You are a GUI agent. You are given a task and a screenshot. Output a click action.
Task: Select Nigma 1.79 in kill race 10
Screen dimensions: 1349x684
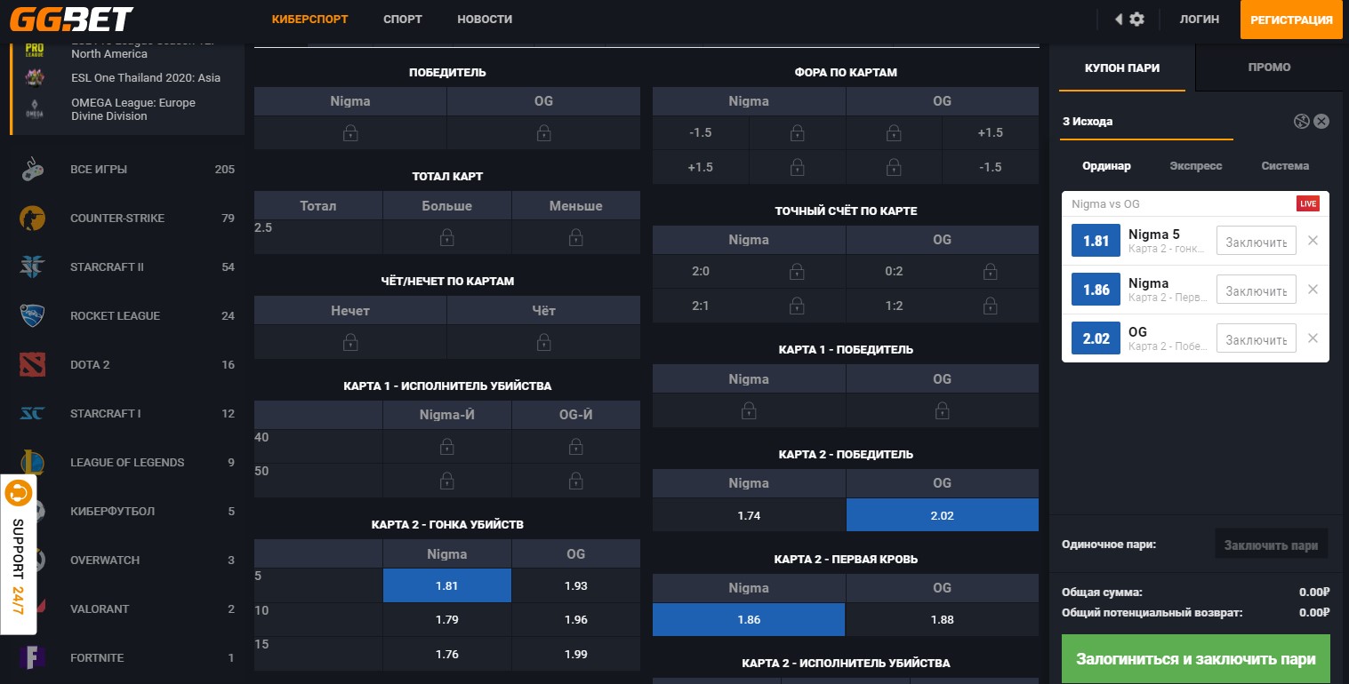pyautogui.click(x=447, y=620)
